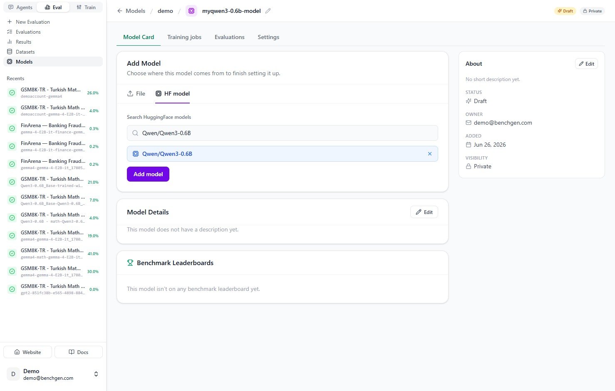Image resolution: width=615 pixels, height=391 pixels.
Task: Click the chip icon on selected Qwen/Qwen3-0.6B
Action: coord(136,154)
